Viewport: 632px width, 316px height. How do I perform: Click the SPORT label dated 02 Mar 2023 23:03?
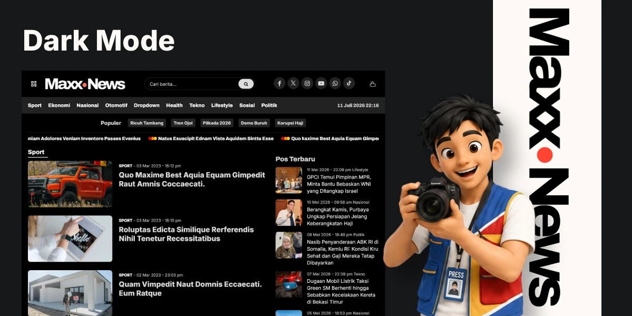pyautogui.click(x=125, y=275)
